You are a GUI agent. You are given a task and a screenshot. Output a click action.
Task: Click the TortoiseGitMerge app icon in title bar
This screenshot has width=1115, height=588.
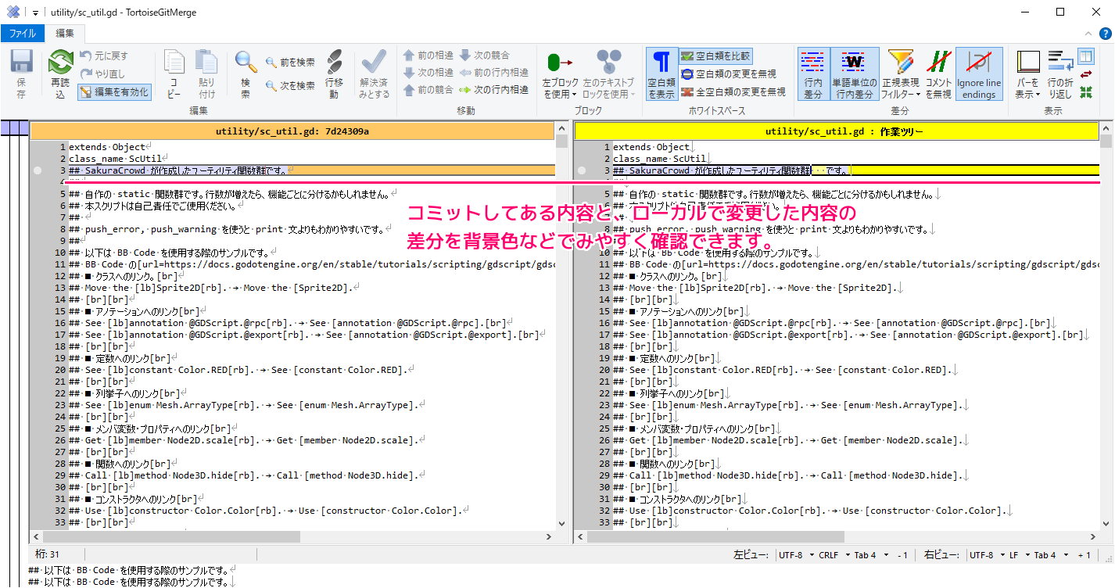pos(13,12)
